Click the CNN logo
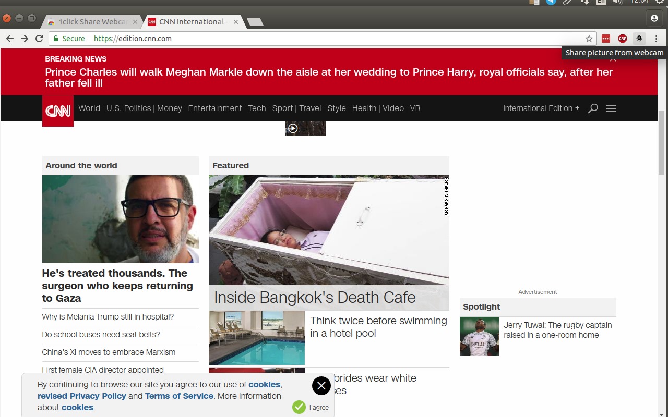 click(x=58, y=111)
